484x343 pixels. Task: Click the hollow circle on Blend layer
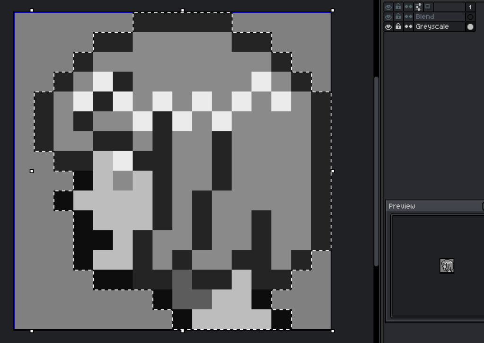[x=471, y=16]
